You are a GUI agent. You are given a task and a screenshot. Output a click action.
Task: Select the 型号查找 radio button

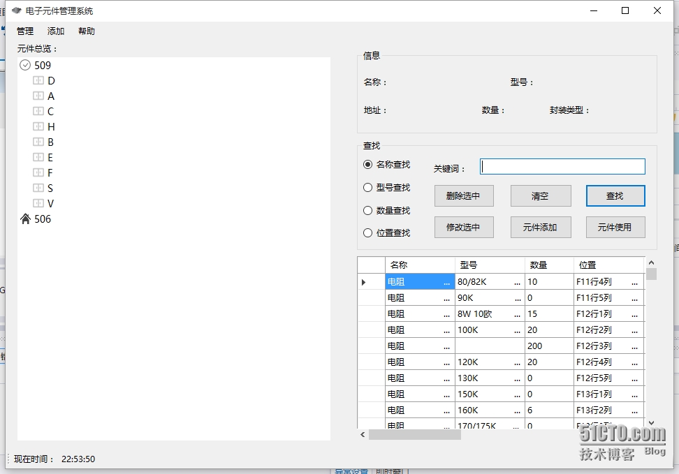(367, 187)
